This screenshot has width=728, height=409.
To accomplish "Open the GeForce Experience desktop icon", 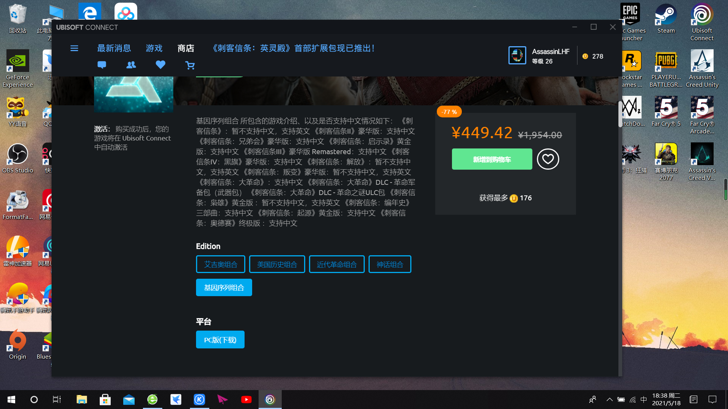I will click(17, 69).
